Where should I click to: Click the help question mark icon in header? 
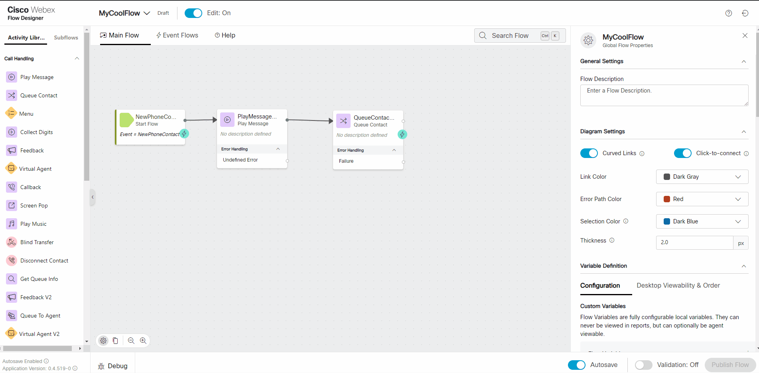[728, 13]
